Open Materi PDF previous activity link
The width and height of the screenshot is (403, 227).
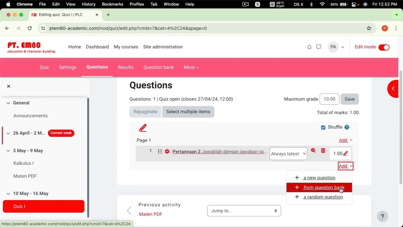[x=151, y=214]
